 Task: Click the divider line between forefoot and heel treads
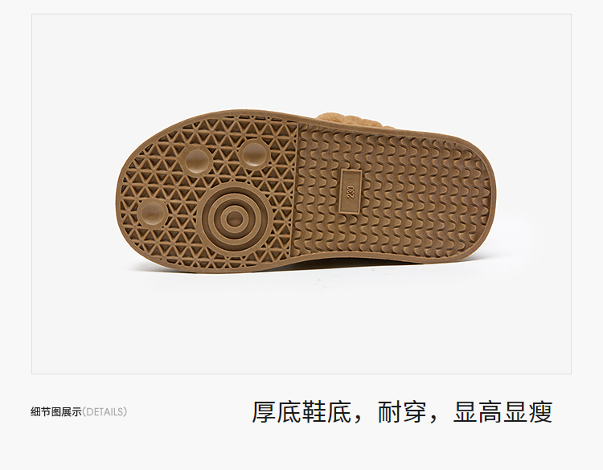click(x=297, y=192)
